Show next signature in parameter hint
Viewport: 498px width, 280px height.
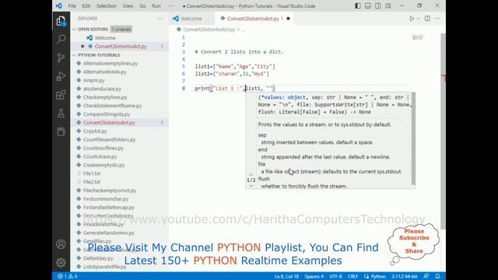click(251, 186)
